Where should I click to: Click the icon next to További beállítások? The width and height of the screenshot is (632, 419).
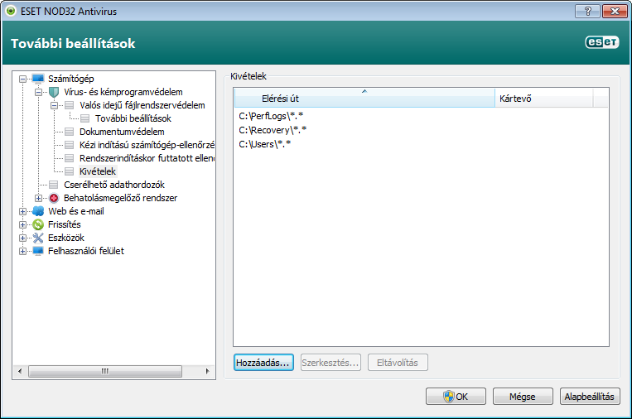point(85,118)
